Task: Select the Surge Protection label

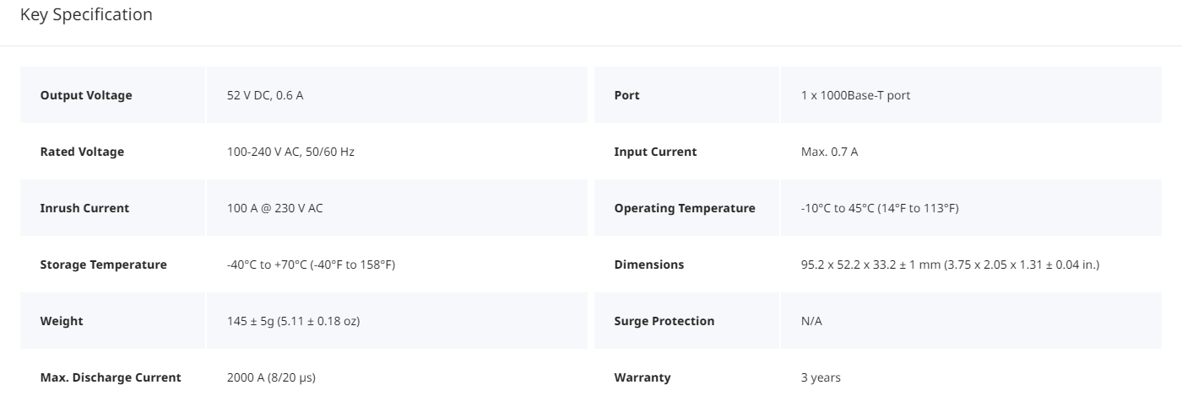Action: point(664,321)
